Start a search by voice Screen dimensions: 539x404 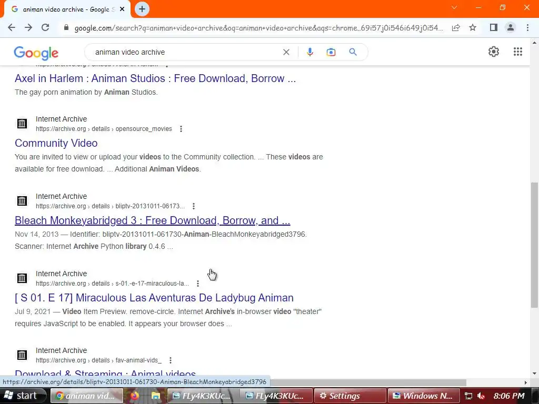310,52
